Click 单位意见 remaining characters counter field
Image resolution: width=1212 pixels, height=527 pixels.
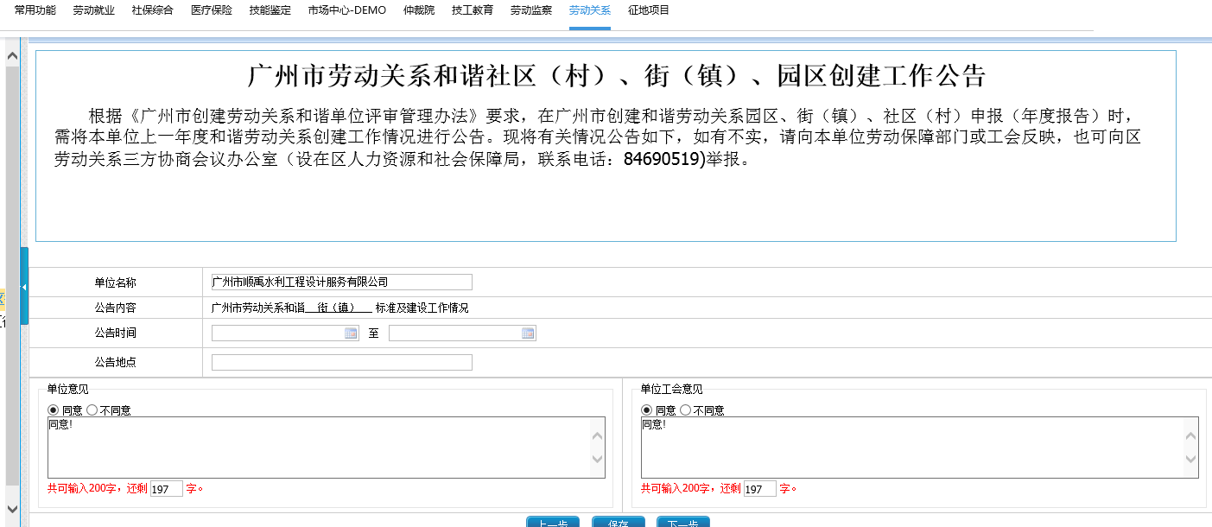tap(167, 489)
